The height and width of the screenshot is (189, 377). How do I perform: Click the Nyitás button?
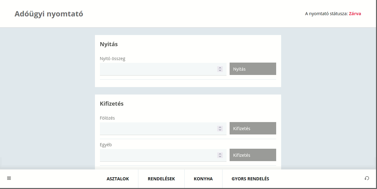(253, 69)
